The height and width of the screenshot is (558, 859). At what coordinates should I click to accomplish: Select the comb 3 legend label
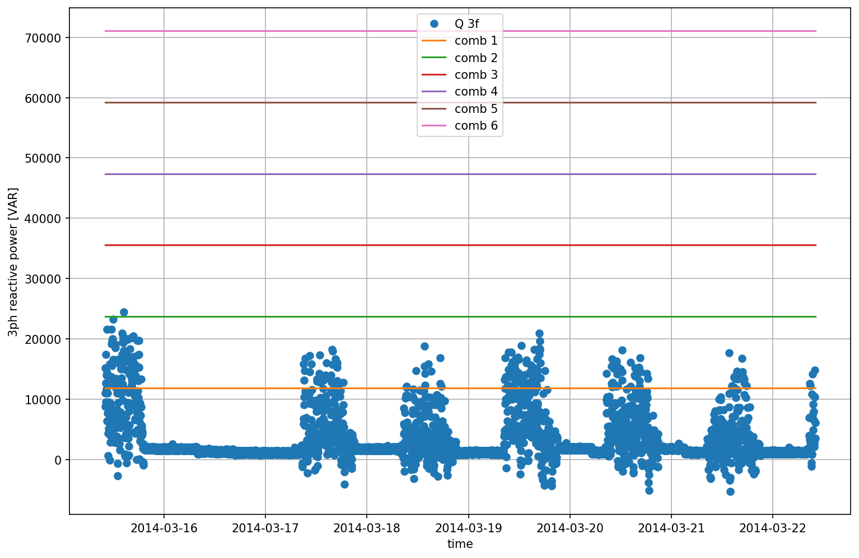pos(475,75)
